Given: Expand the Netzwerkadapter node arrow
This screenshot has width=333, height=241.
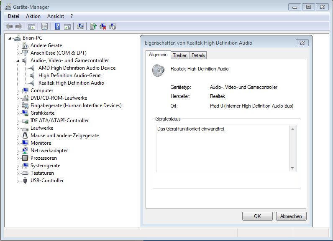Looking at the screenshot, I should (18, 151).
